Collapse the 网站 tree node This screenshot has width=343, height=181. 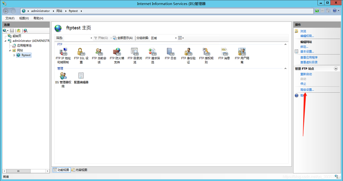(10, 50)
